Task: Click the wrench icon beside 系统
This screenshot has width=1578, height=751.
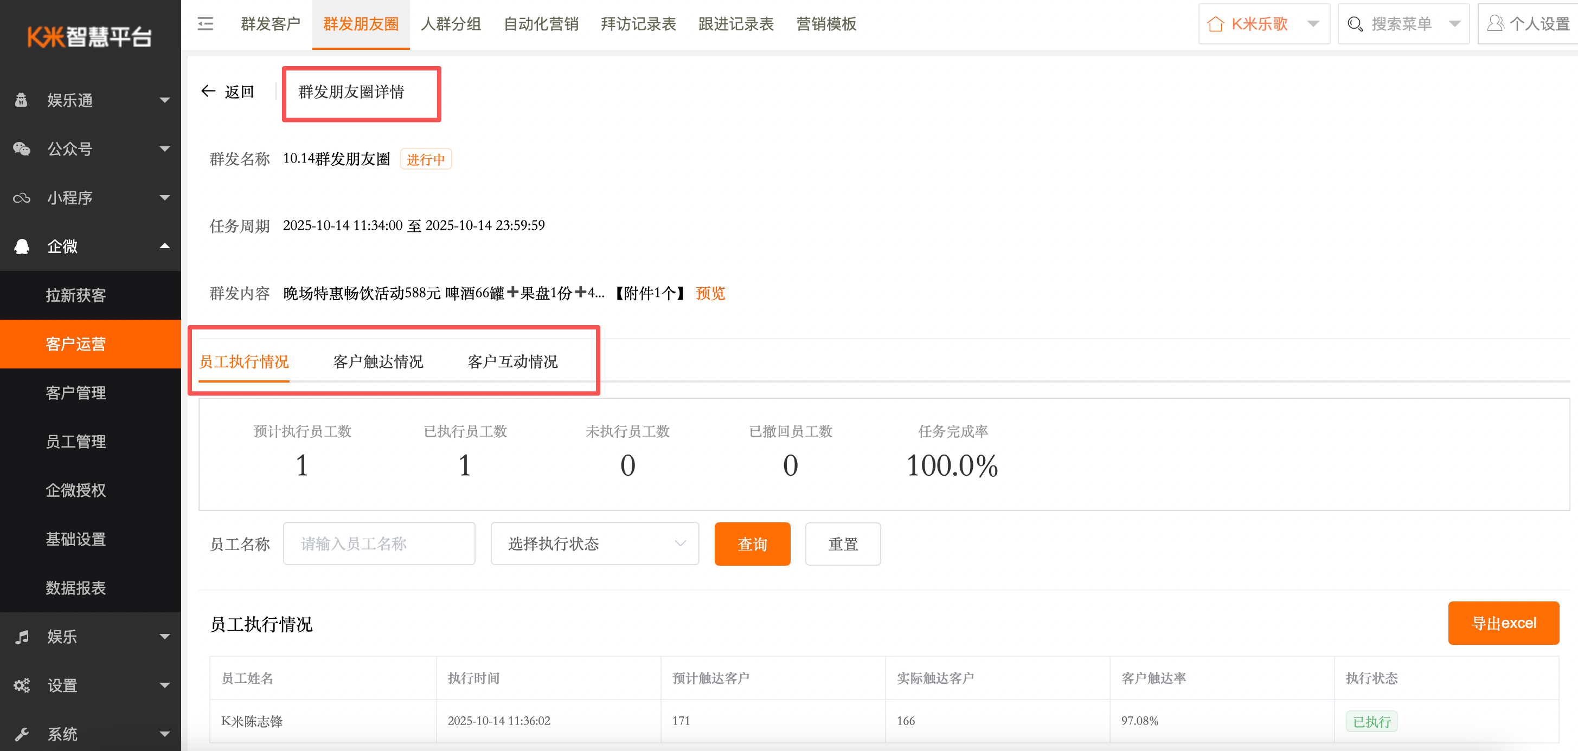Action: click(22, 734)
